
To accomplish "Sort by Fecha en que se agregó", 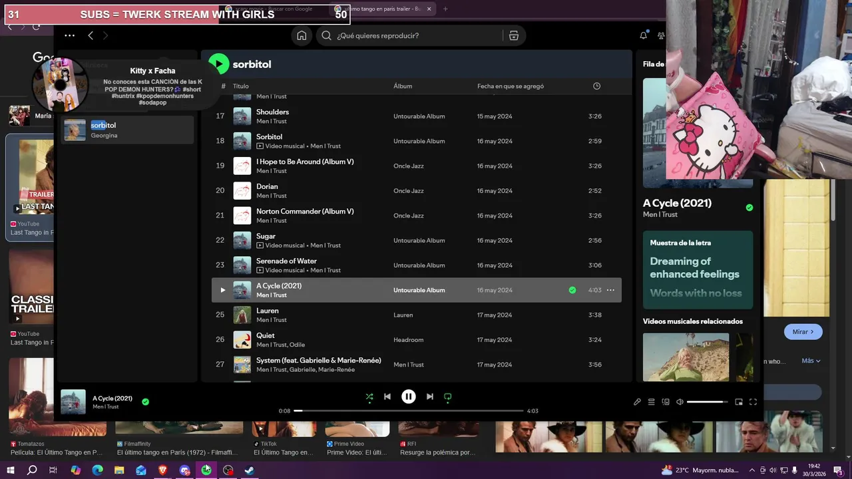I will click(511, 86).
